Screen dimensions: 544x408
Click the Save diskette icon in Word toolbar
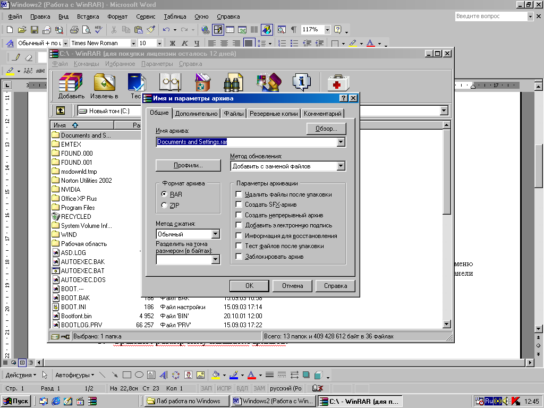(35, 30)
